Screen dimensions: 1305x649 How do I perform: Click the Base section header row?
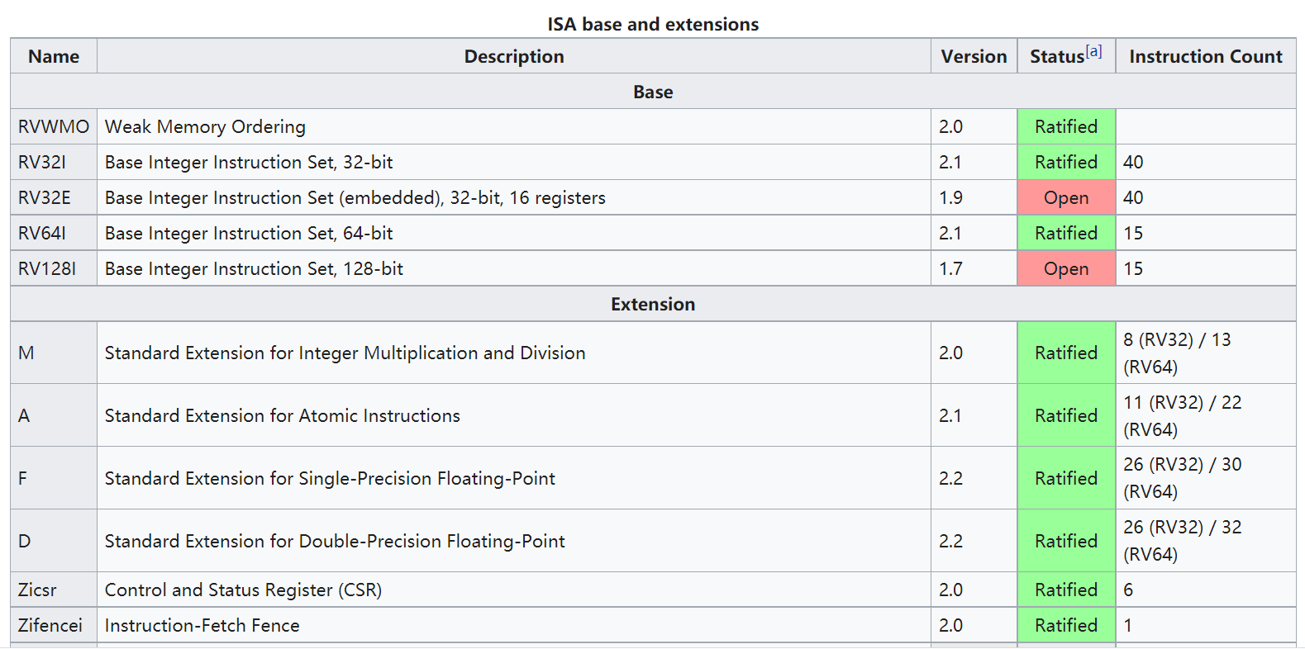point(652,92)
